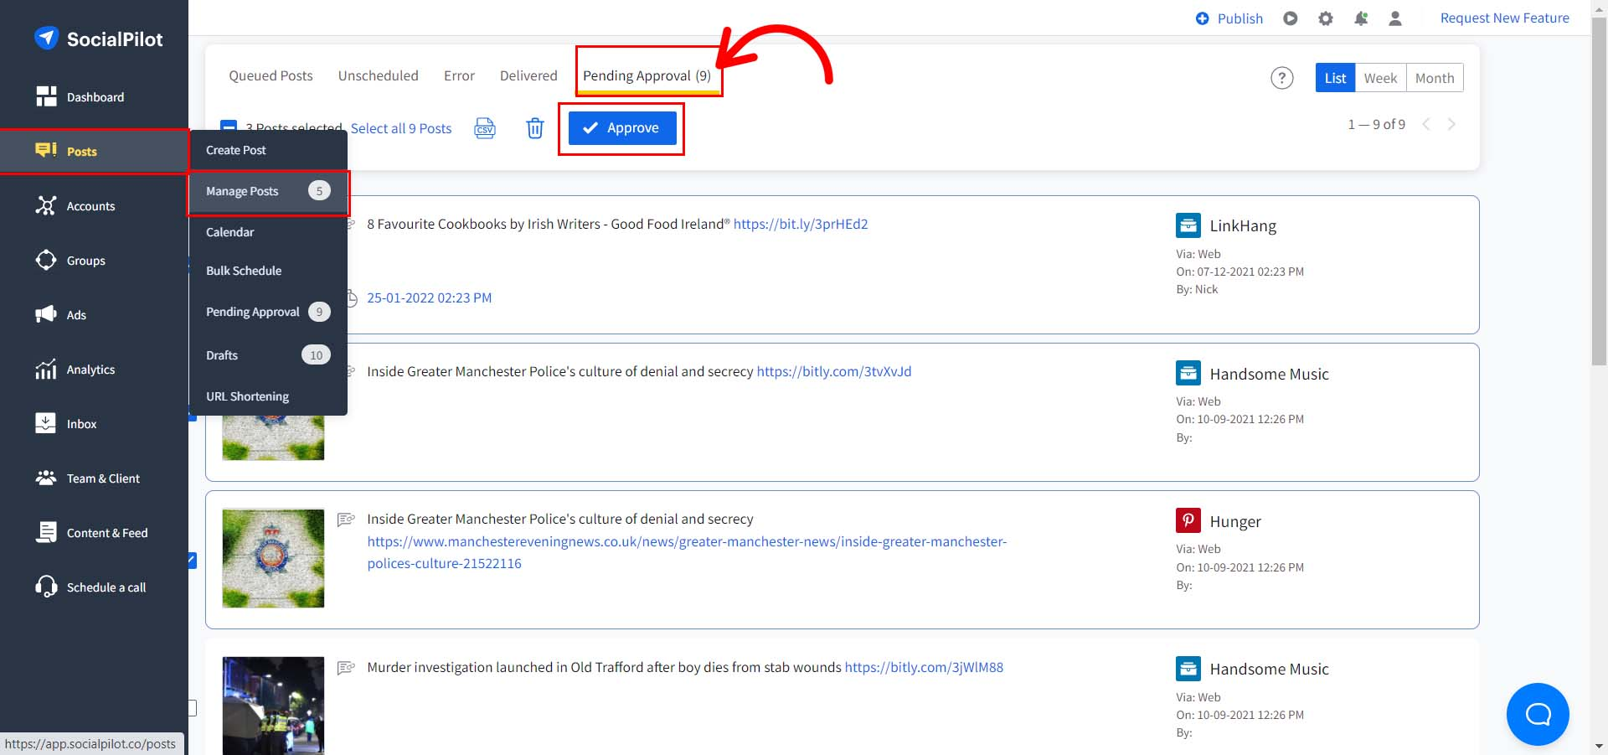Open the Delivered tab

pyautogui.click(x=528, y=75)
